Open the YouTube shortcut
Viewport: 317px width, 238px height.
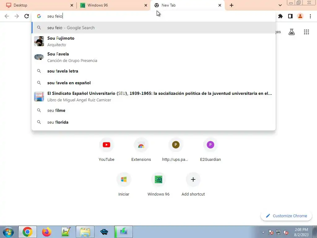tap(106, 150)
